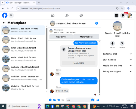
Task: Open Chrome tab search dropdown arrow
Action: click(3, 3)
